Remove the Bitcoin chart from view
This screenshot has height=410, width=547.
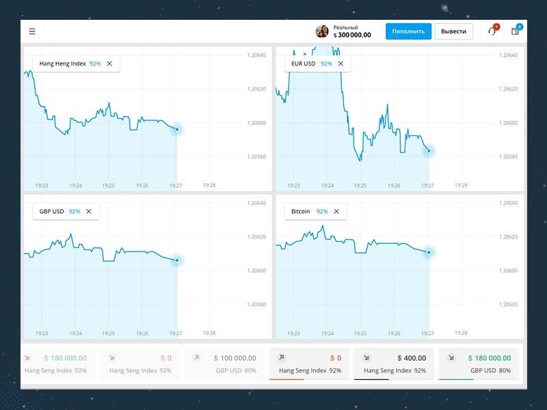[x=336, y=211]
